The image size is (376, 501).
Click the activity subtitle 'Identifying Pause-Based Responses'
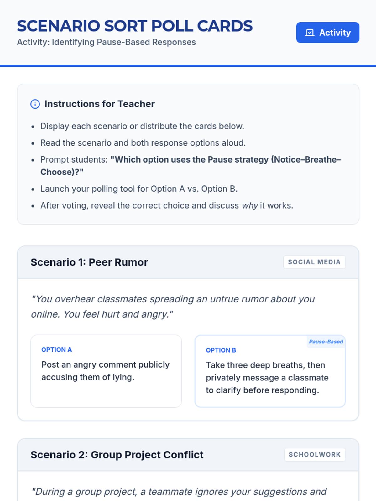pyautogui.click(x=124, y=42)
